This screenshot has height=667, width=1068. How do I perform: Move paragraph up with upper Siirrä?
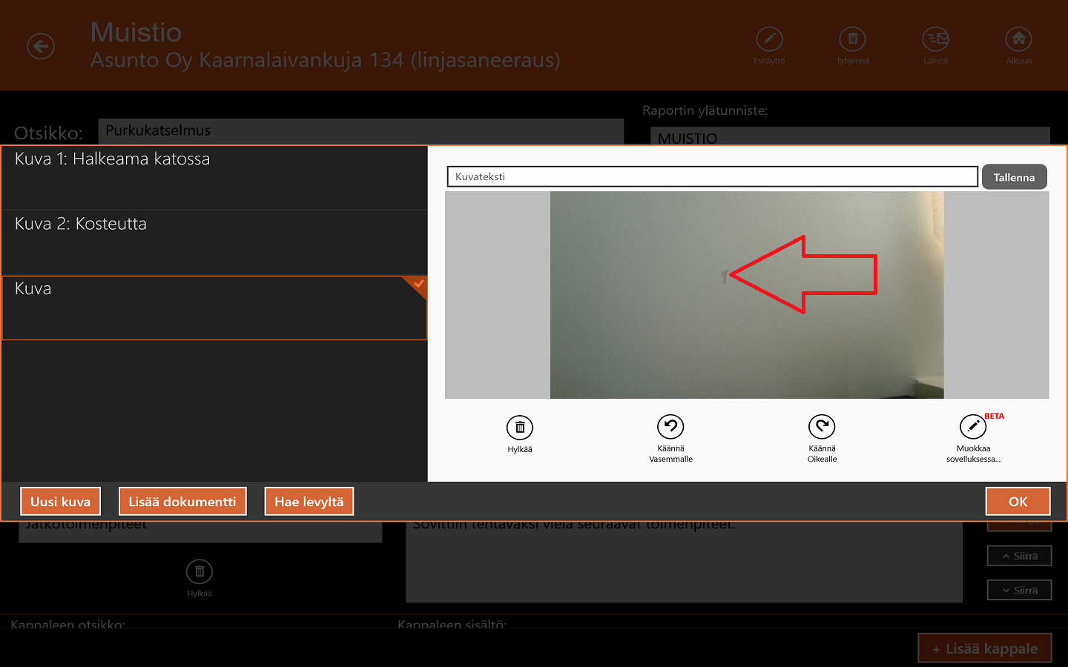[x=1020, y=556]
